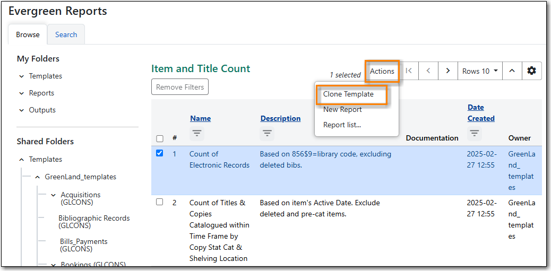Click 'Based on 856$9=library code' description cell
Image resolution: width=551 pixels, height=271 pixels.
tap(325, 160)
